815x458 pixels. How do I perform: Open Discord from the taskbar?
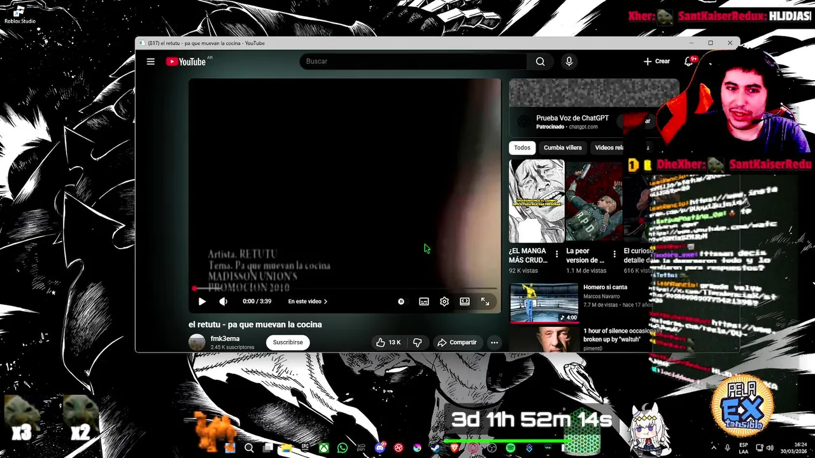click(x=380, y=448)
